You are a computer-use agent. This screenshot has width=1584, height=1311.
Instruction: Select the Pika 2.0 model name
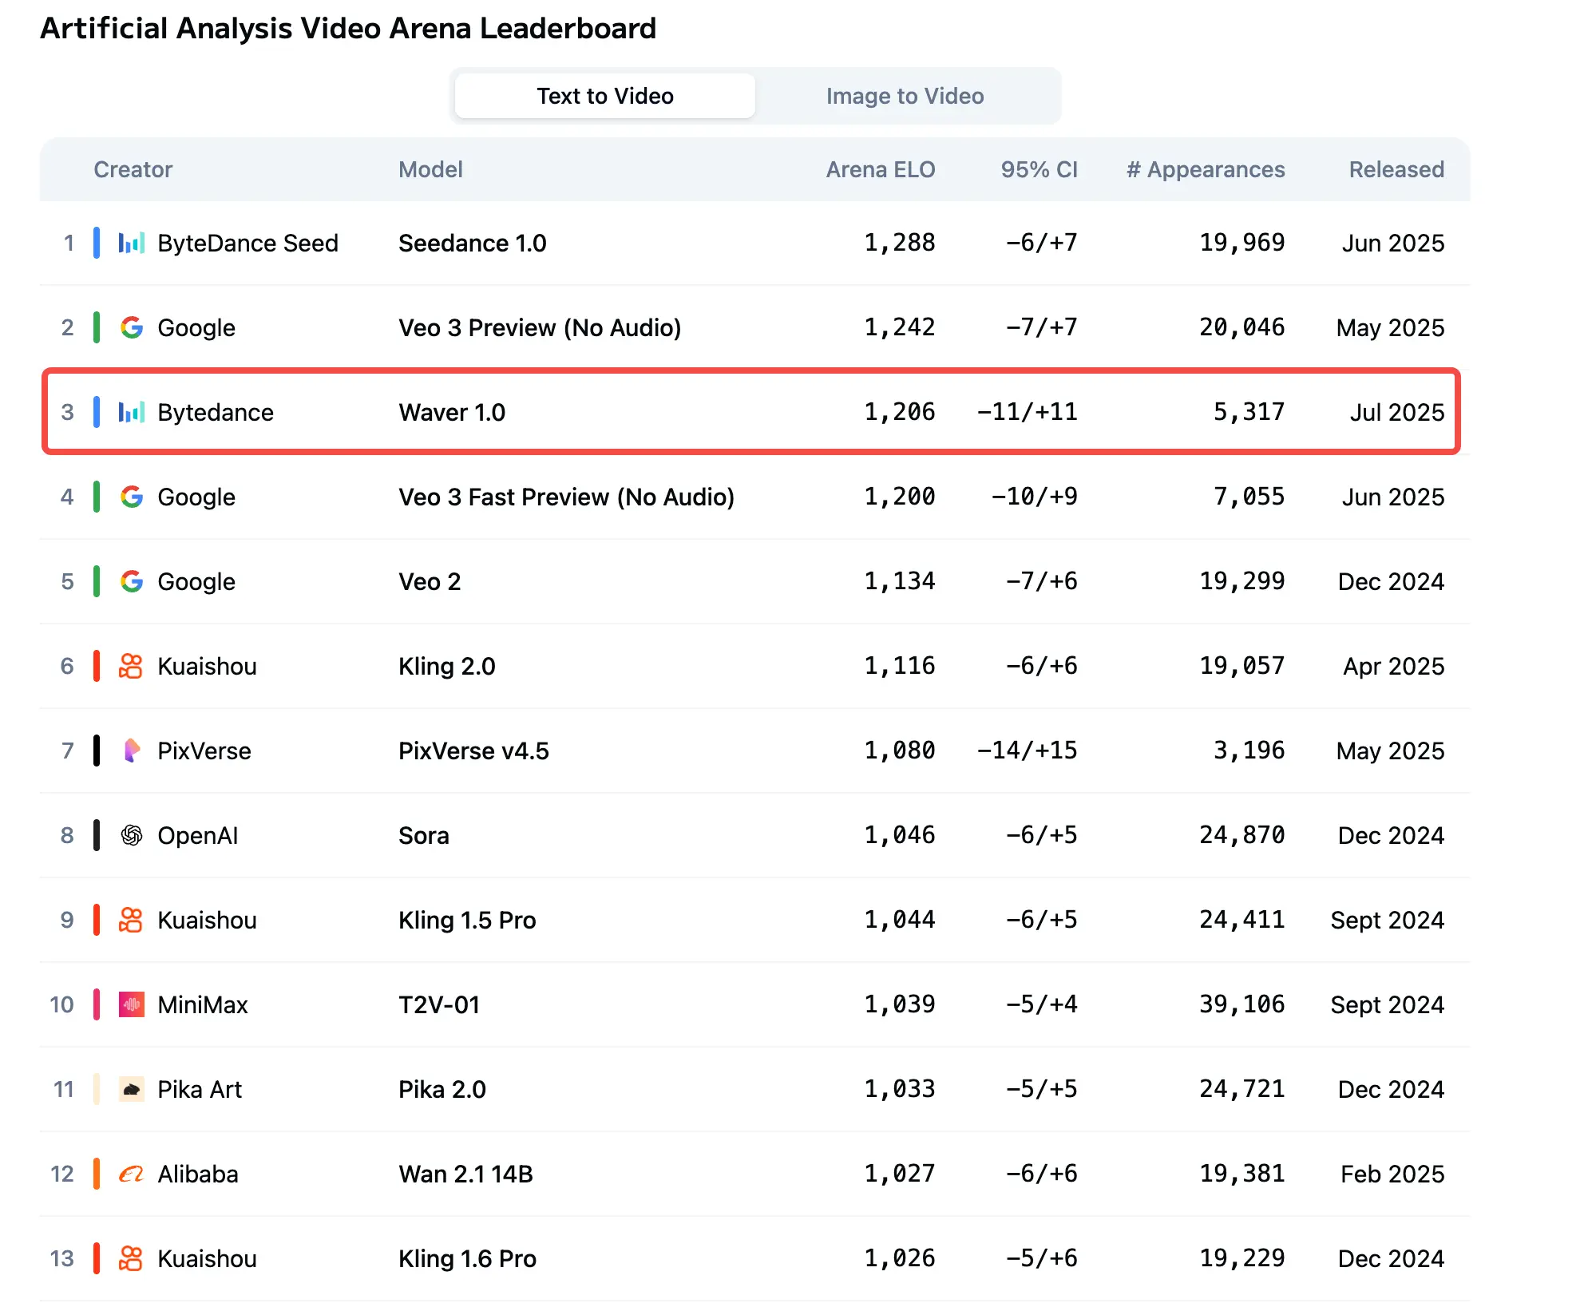[442, 1089]
